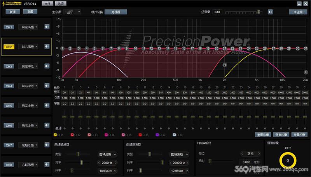Increase CH2 channel volume with plus sign

298,172
